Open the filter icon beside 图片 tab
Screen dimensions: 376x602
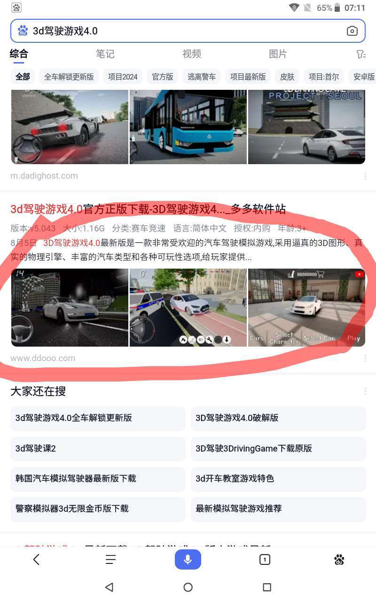[361, 55]
